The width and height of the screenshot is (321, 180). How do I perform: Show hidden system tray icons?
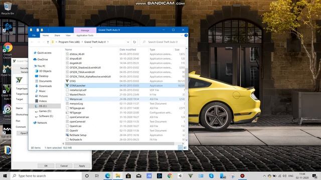point(264,175)
